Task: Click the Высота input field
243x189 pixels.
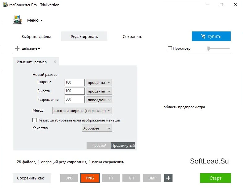Action: 75,91
